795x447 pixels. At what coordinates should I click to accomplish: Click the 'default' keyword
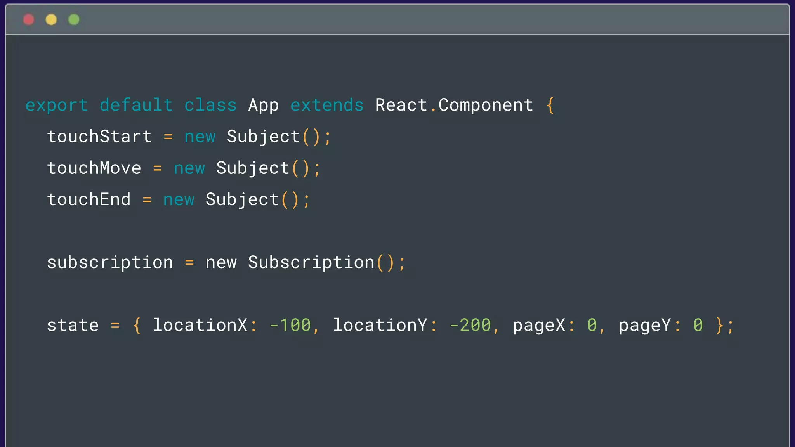pos(136,105)
